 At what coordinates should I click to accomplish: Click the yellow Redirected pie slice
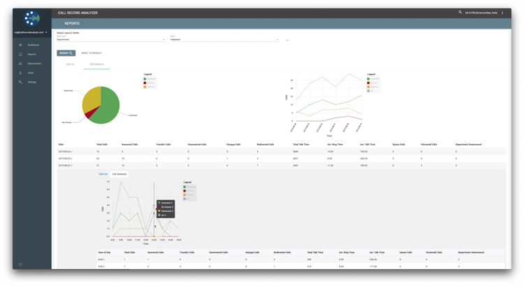(92, 99)
